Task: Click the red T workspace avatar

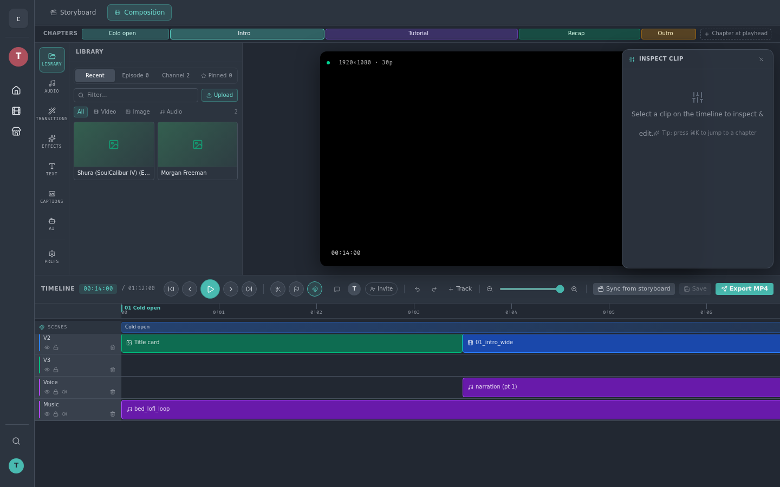Action: point(18,57)
